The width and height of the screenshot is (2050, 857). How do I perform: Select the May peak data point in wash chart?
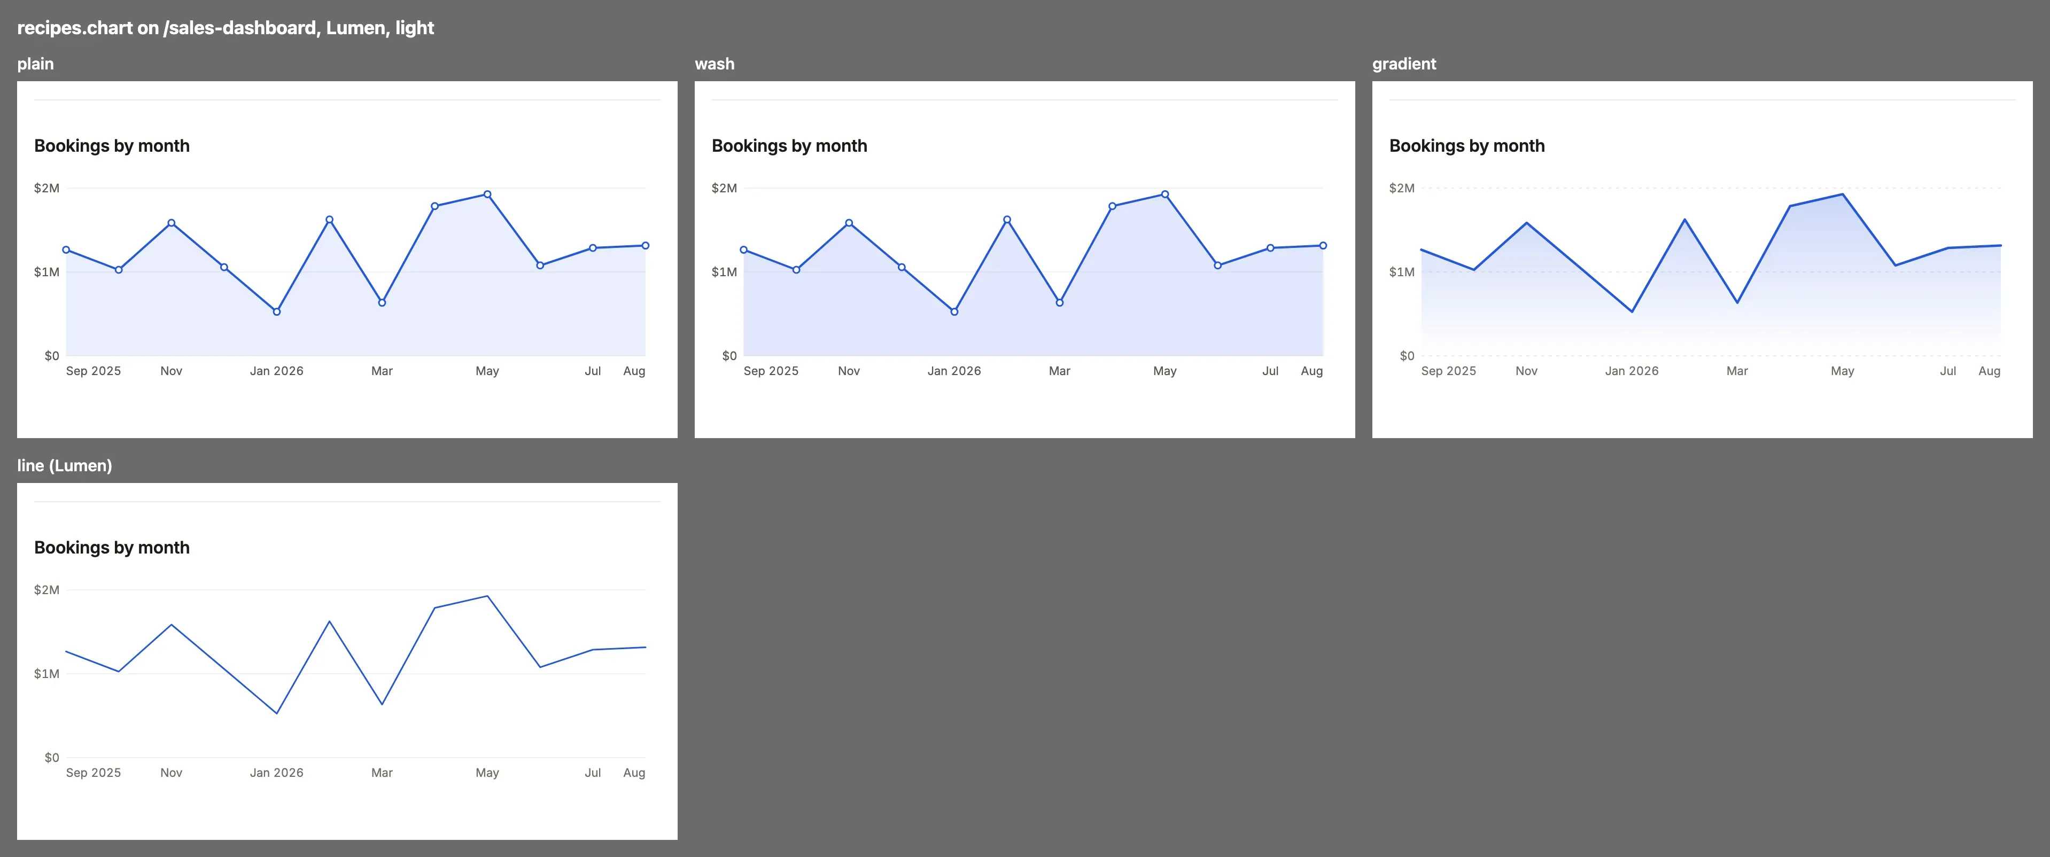(1165, 194)
